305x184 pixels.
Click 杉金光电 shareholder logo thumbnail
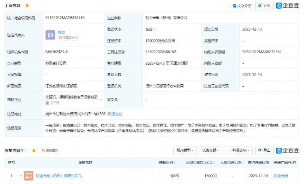coord(28,176)
